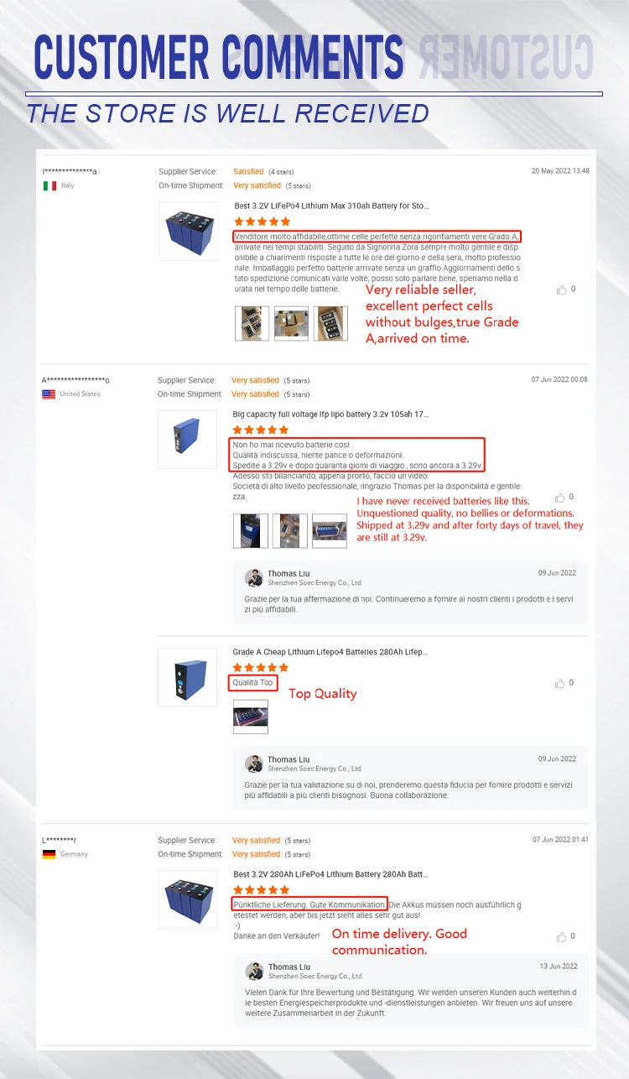View first review photo in Italy review
This screenshot has width=629, height=1079.
pyautogui.click(x=252, y=323)
